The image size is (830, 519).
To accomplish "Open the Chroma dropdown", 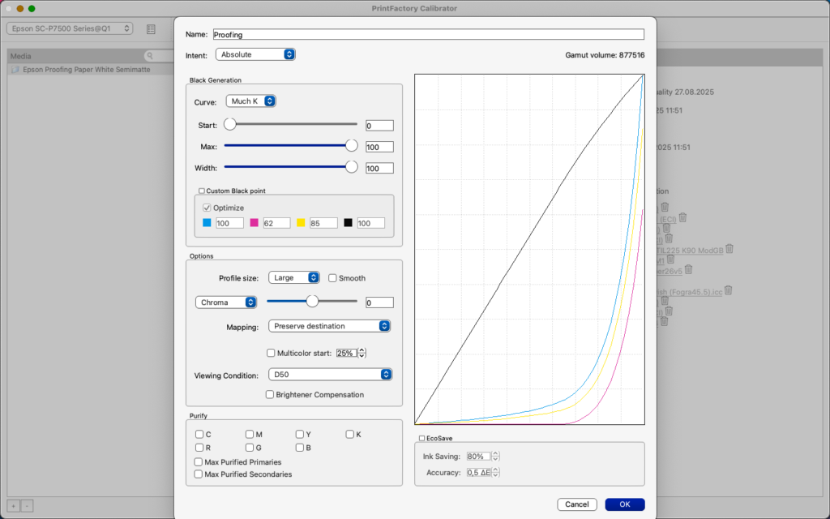I will (x=226, y=302).
